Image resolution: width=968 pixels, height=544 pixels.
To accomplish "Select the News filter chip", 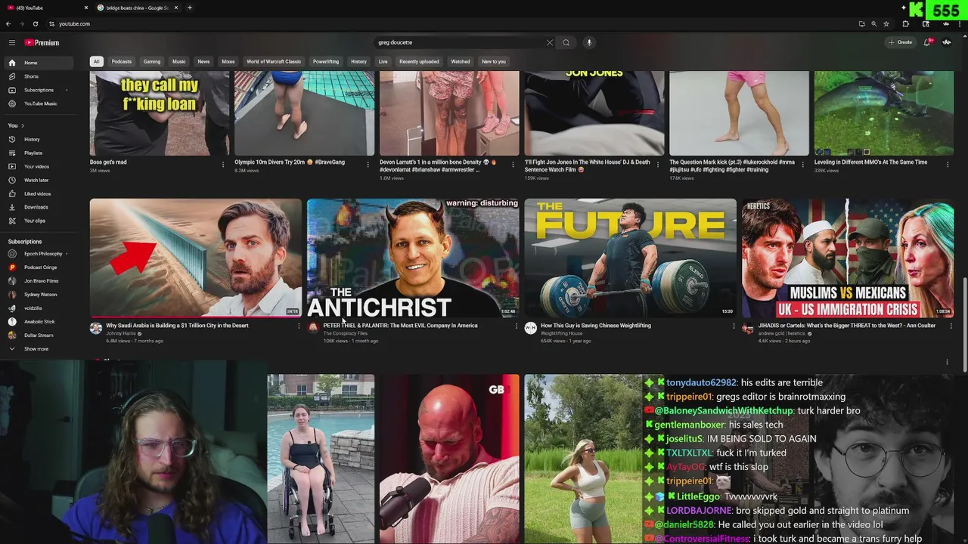I will [203, 61].
